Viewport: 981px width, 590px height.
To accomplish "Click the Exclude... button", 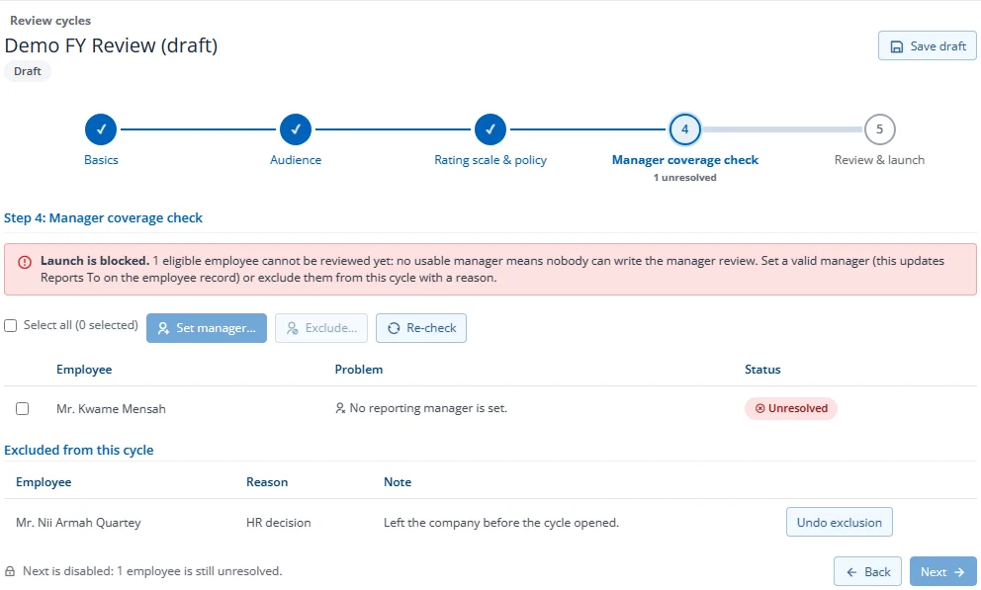I will click(x=321, y=328).
